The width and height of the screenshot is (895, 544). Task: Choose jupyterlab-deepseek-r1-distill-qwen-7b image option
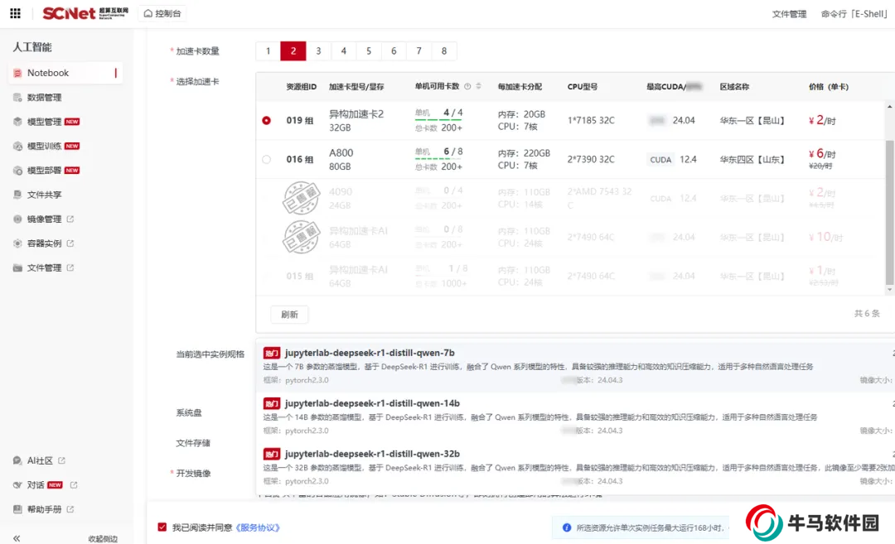(370, 353)
